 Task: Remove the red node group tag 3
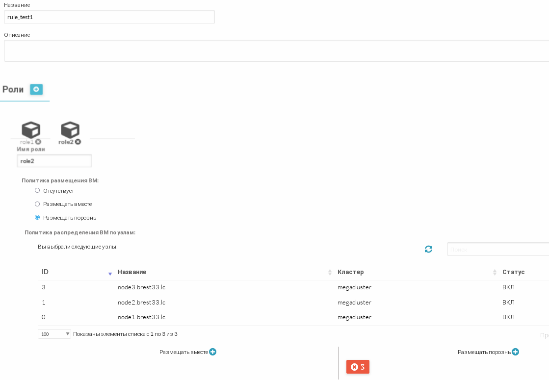354,367
